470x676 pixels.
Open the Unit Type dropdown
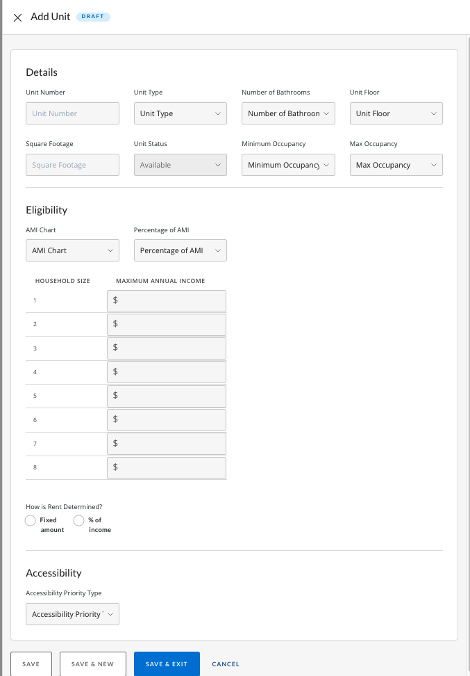(181, 113)
